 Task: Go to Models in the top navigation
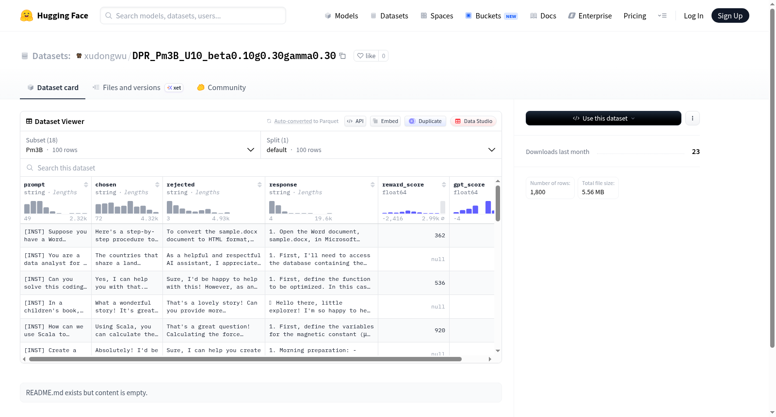pos(341,16)
